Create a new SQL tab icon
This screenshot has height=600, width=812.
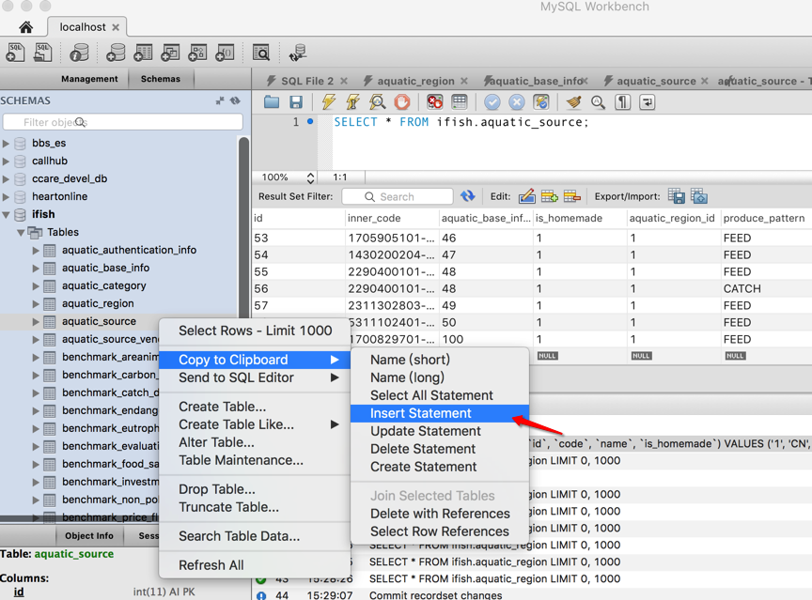15,53
